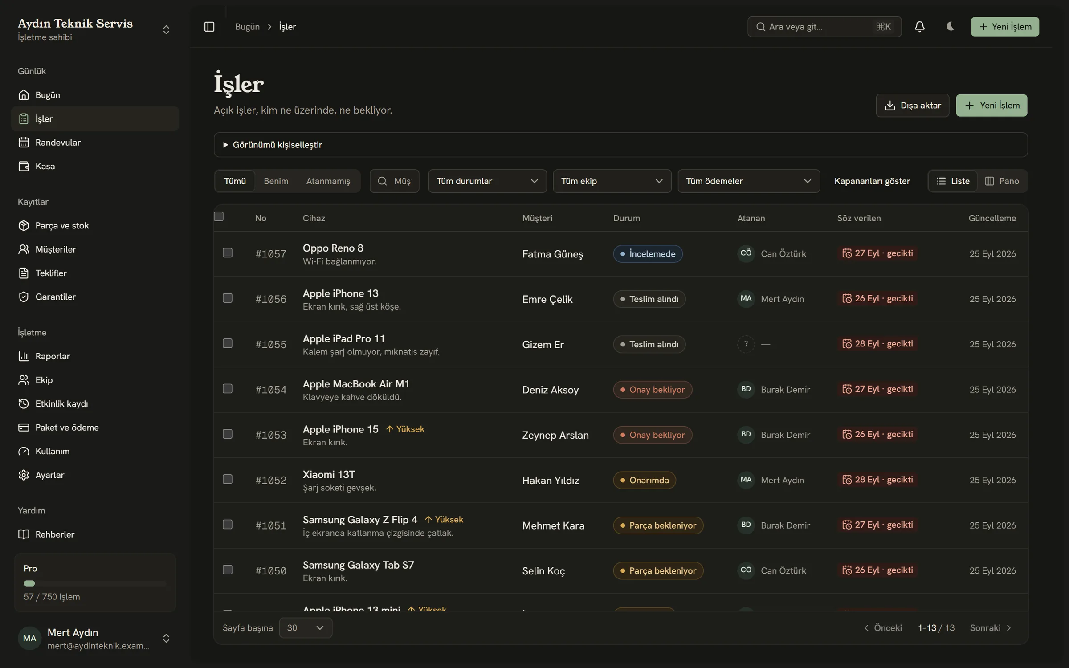Open Ayarlar settings page
Image resolution: width=1069 pixels, height=668 pixels.
95,475
